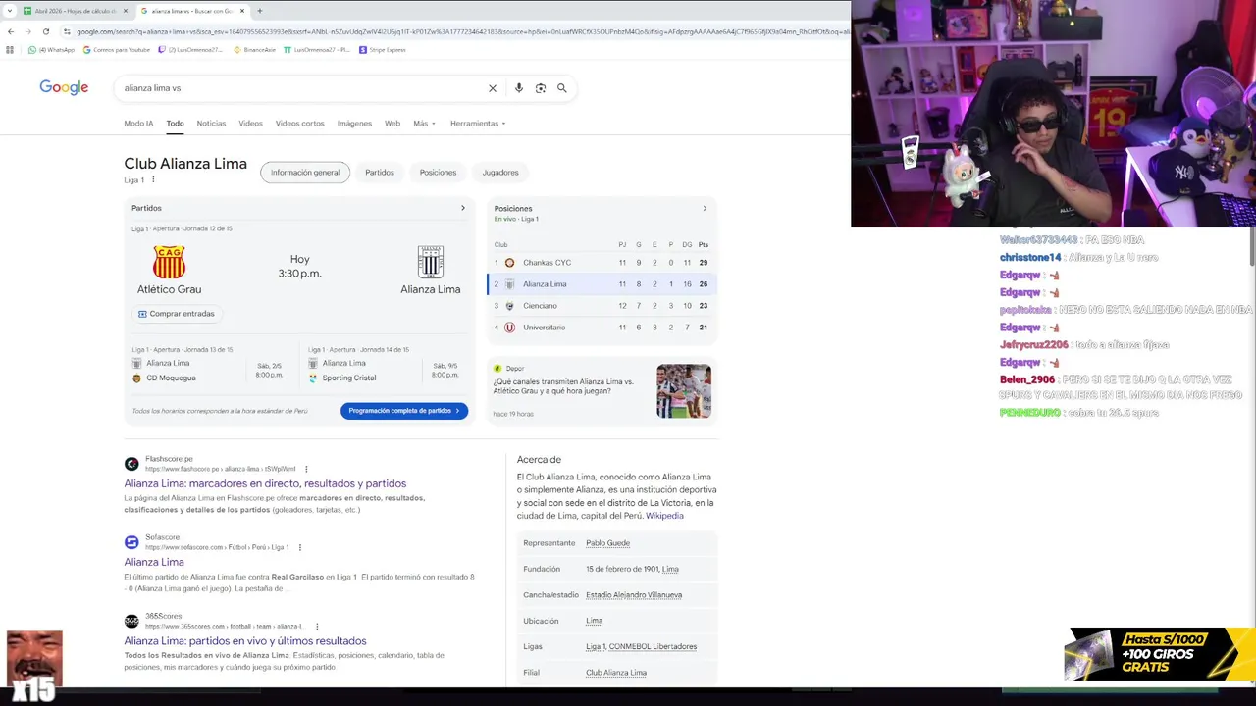The height and width of the screenshot is (706, 1256).
Task: Open the three-dot menu beside Liga 1
Action: [x=153, y=180]
